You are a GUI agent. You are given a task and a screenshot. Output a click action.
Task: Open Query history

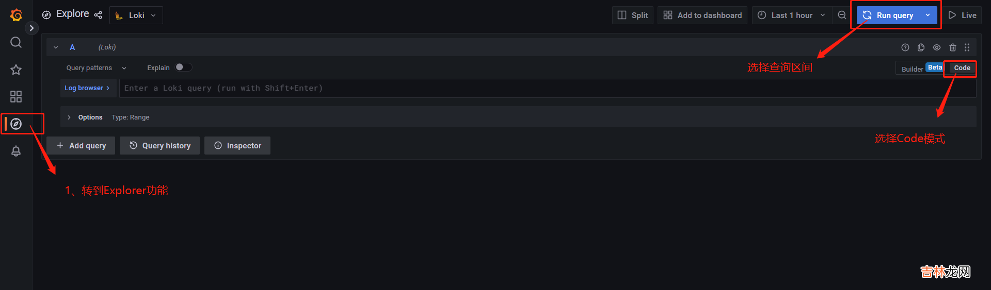(160, 146)
